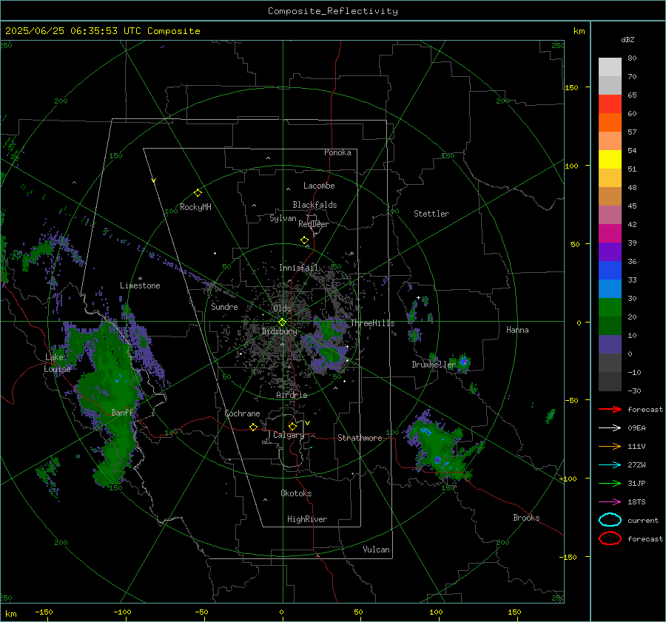Click the red forecast oval icon

pyautogui.click(x=610, y=538)
